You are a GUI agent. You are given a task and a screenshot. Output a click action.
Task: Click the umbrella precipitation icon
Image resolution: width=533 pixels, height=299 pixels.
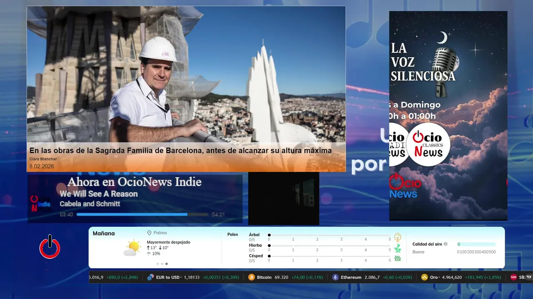(149, 254)
